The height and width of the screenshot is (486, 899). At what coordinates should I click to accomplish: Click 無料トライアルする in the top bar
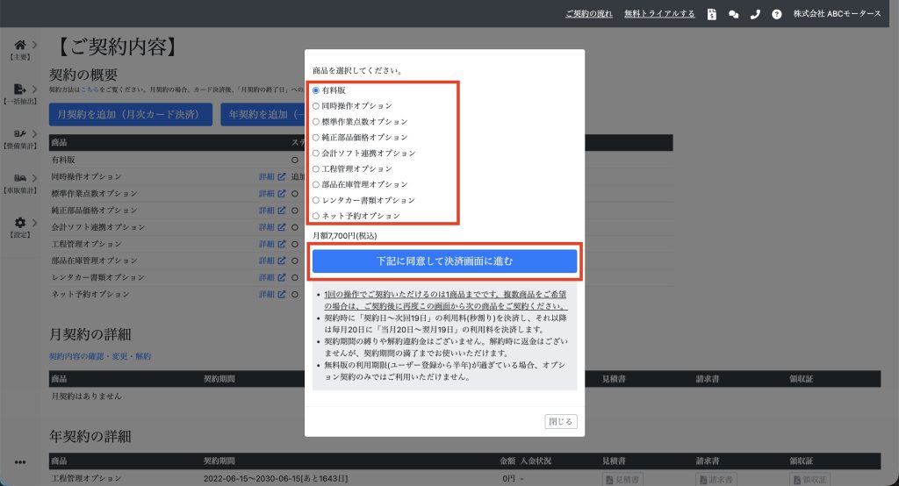659,14
